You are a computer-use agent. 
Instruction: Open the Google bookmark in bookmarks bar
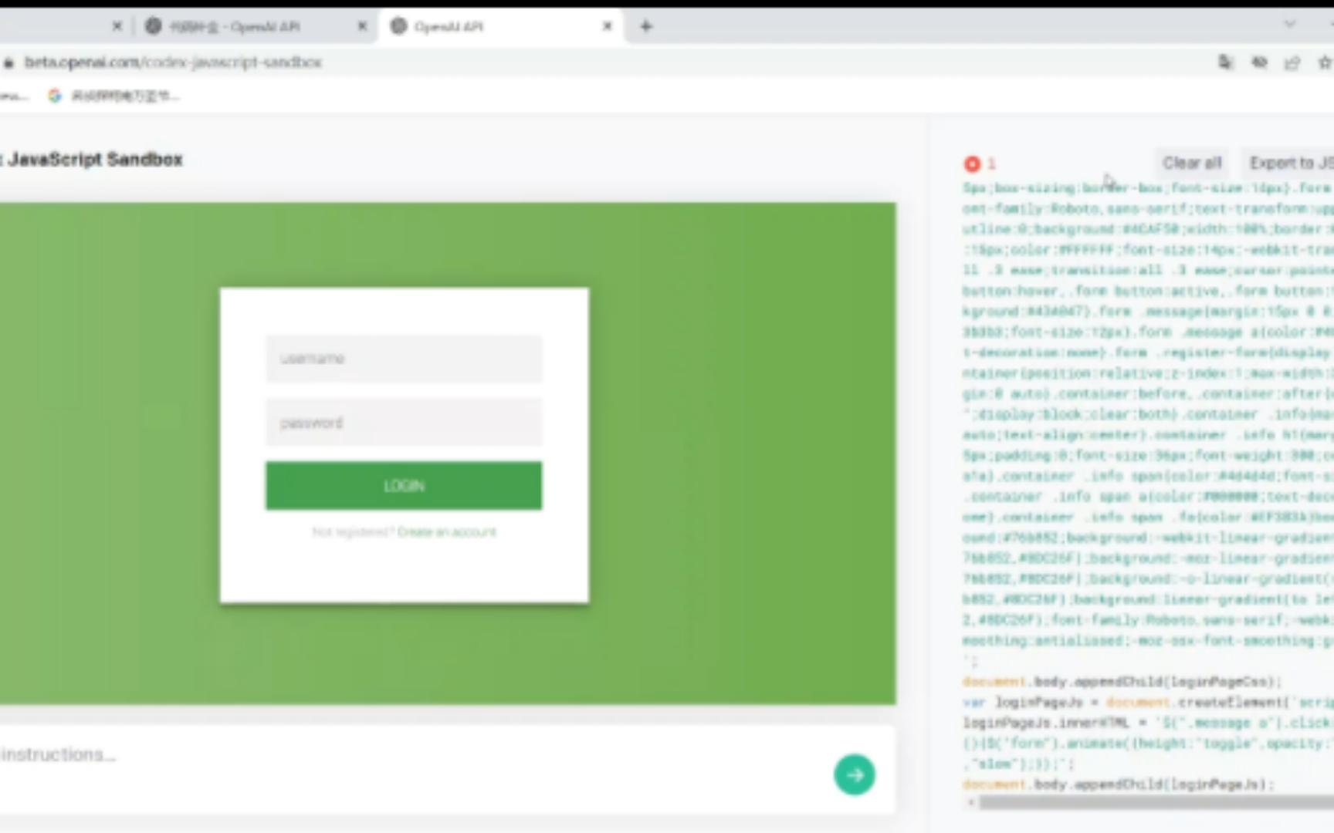pos(113,96)
